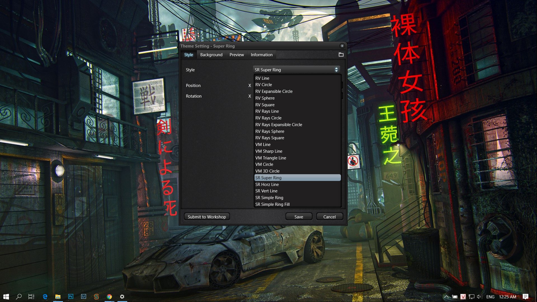The height and width of the screenshot is (302, 537).
Task: Close the Theme Setting dialog via round button
Action: click(342, 46)
